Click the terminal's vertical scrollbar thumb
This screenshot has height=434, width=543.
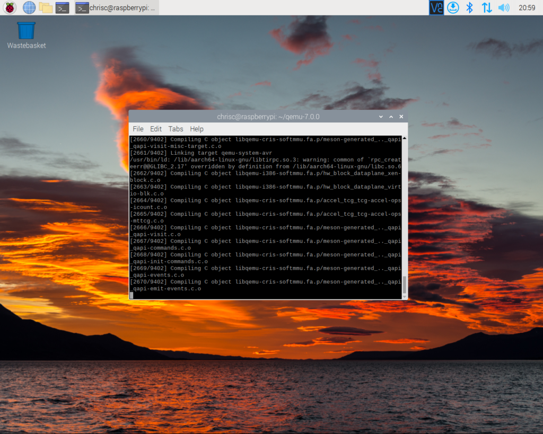tap(405, 285)
